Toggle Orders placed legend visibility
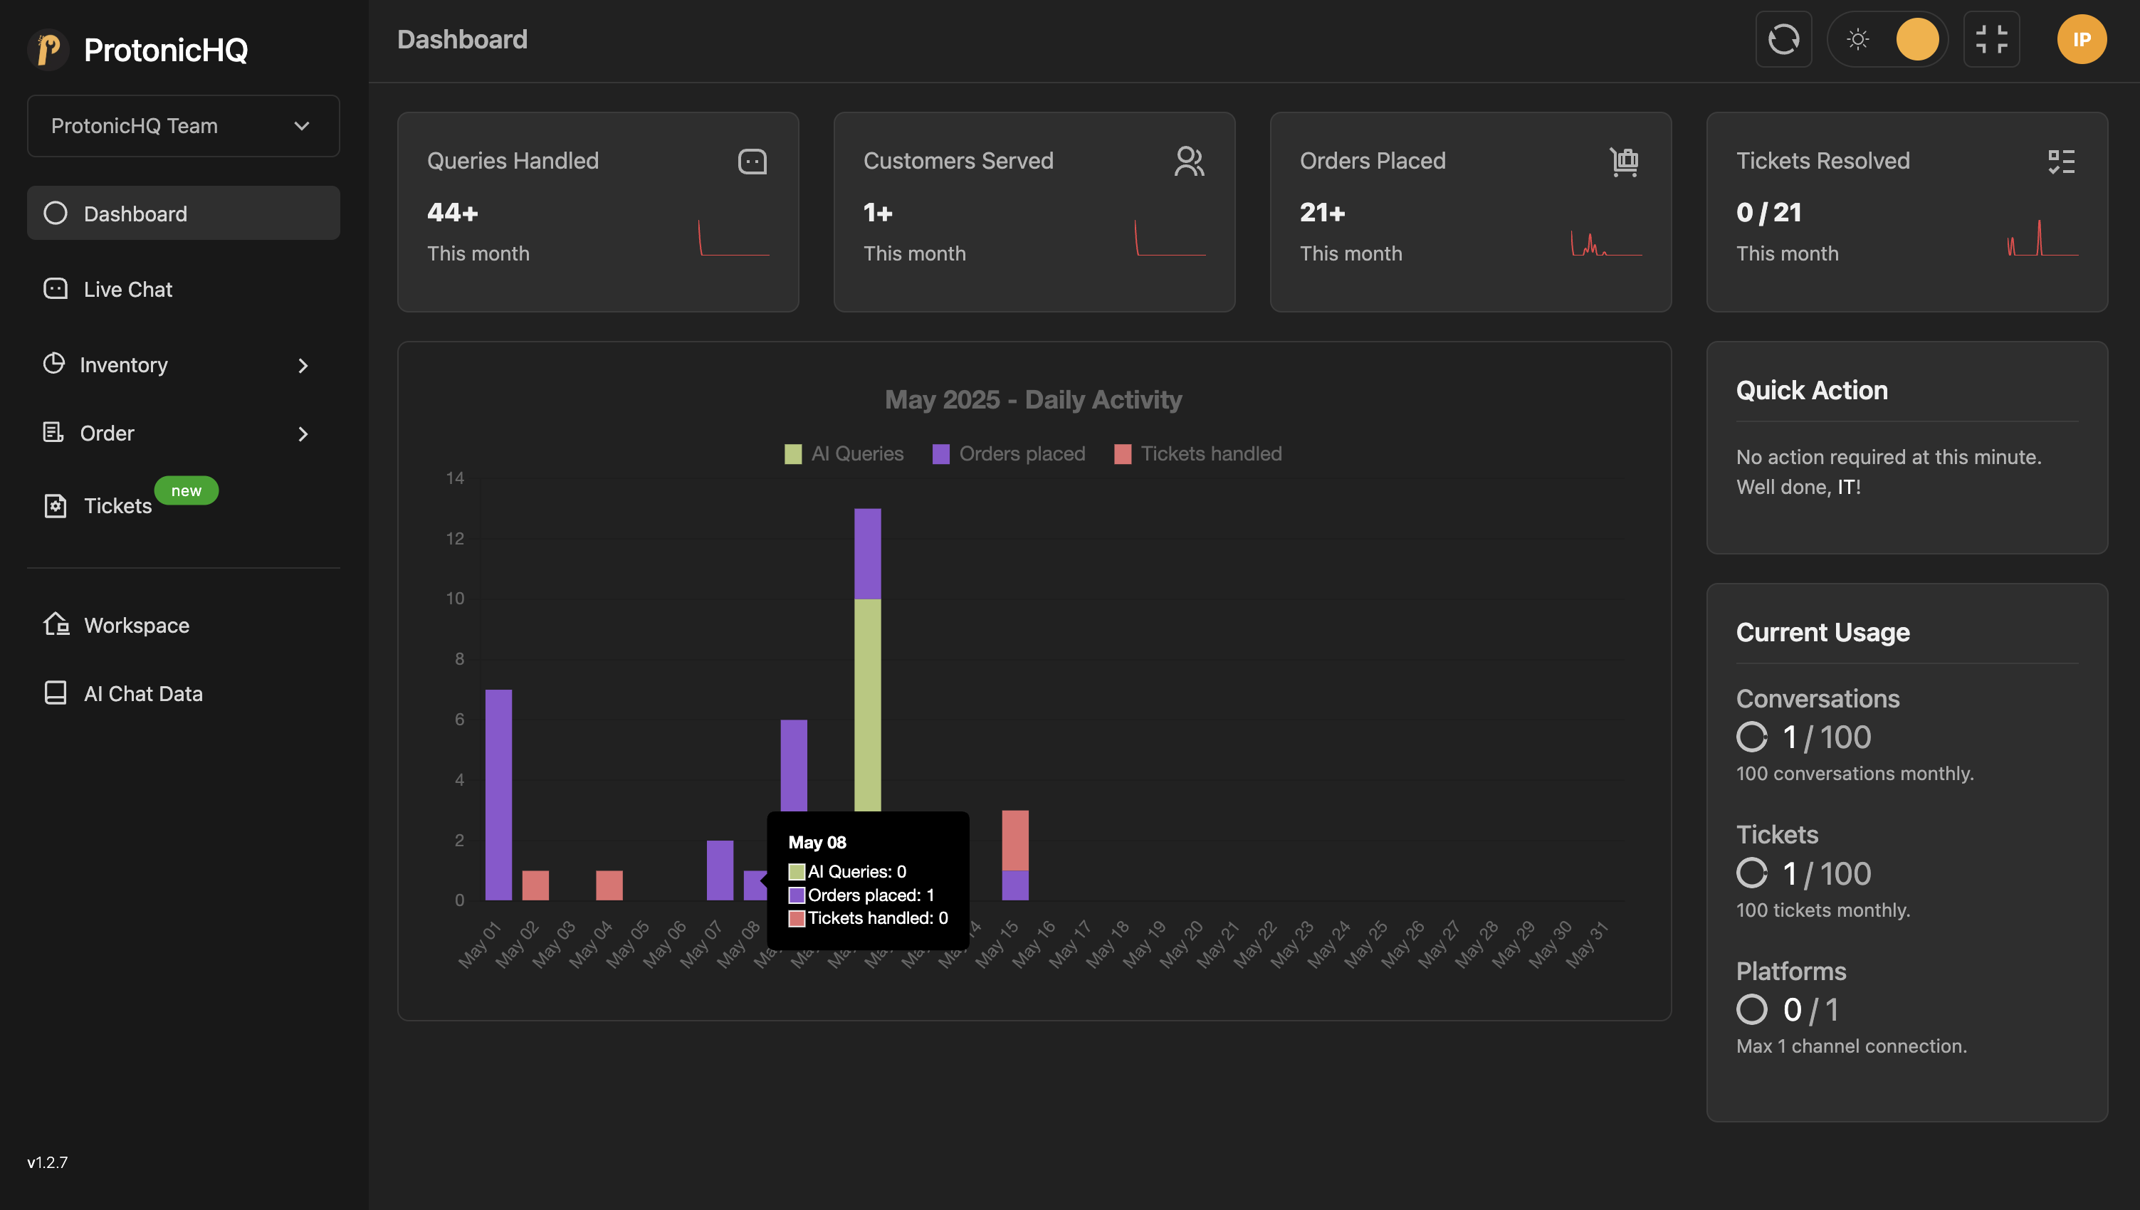The width and height of the screenshot is (2140, 1210). tap(1008, 454)
